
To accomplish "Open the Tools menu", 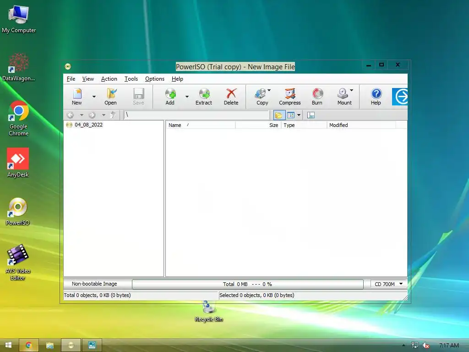I will pos(131,79).
